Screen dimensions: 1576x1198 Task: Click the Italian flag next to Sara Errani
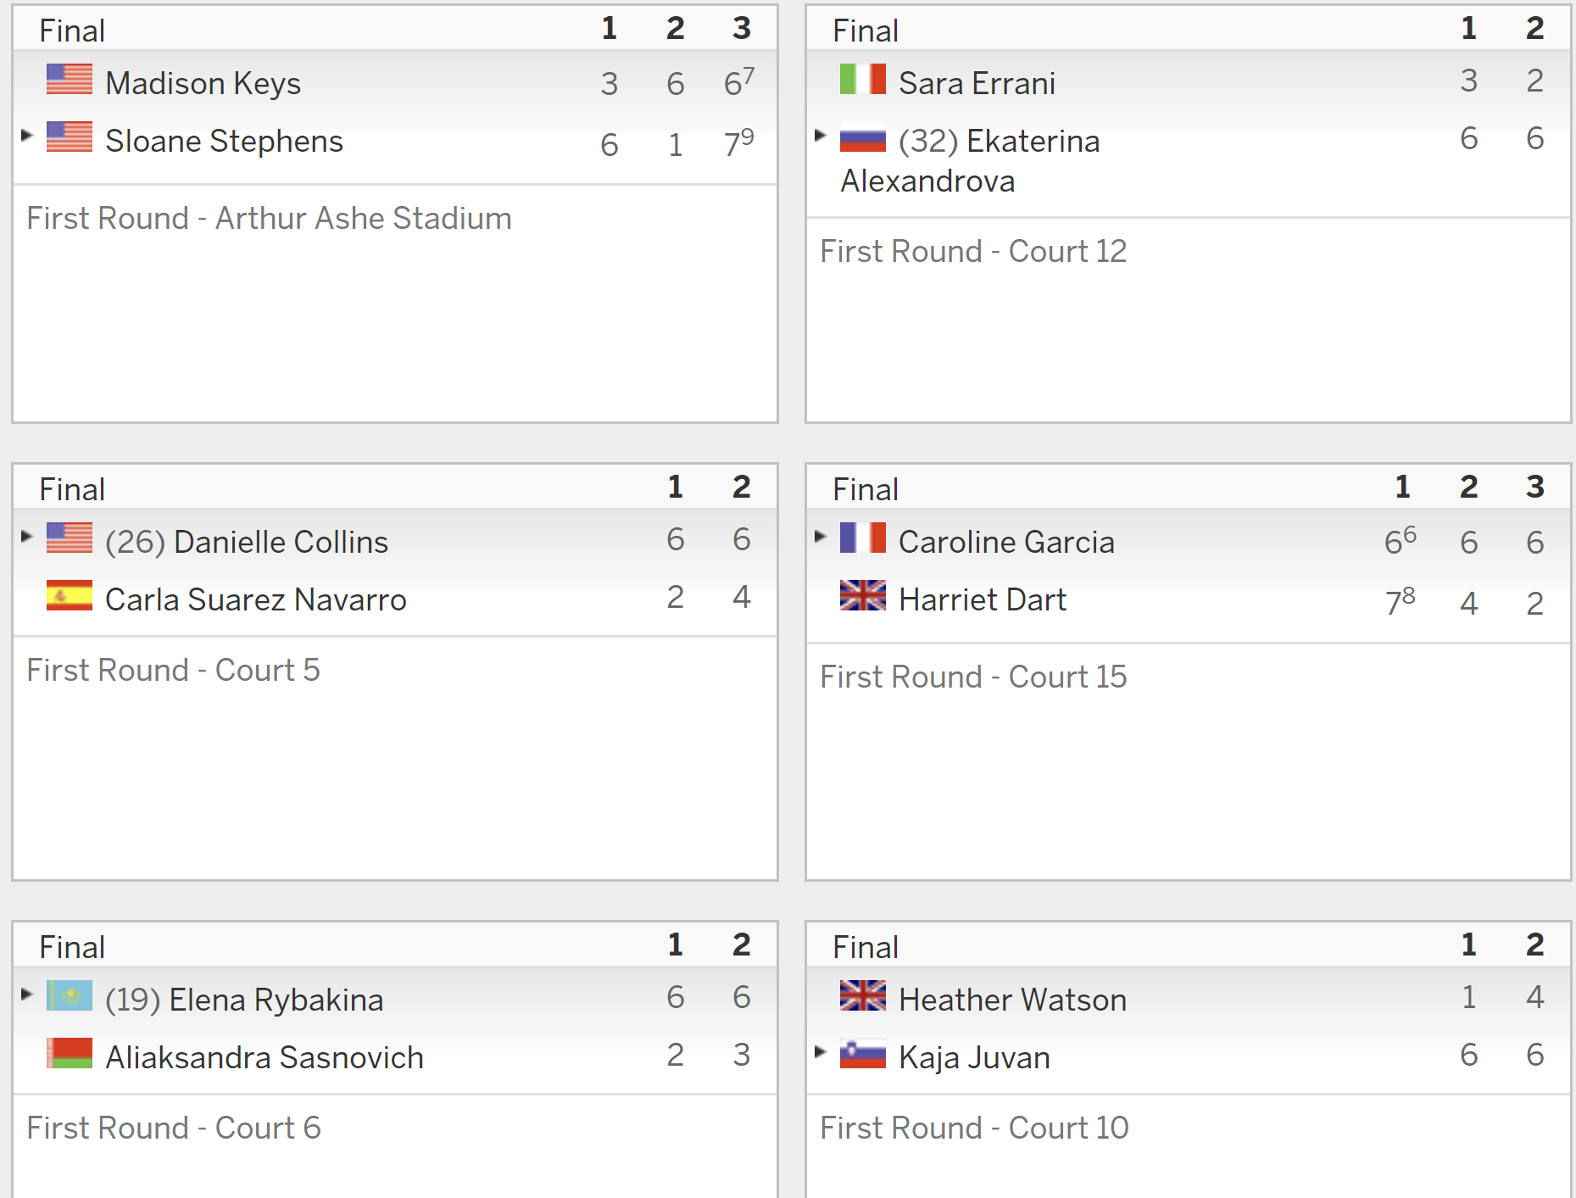pos(862,80)
